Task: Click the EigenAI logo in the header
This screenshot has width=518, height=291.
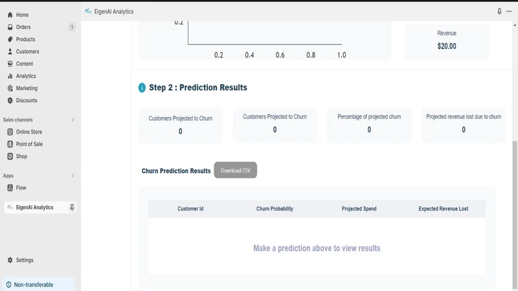Action: click(x=88, y=11)
